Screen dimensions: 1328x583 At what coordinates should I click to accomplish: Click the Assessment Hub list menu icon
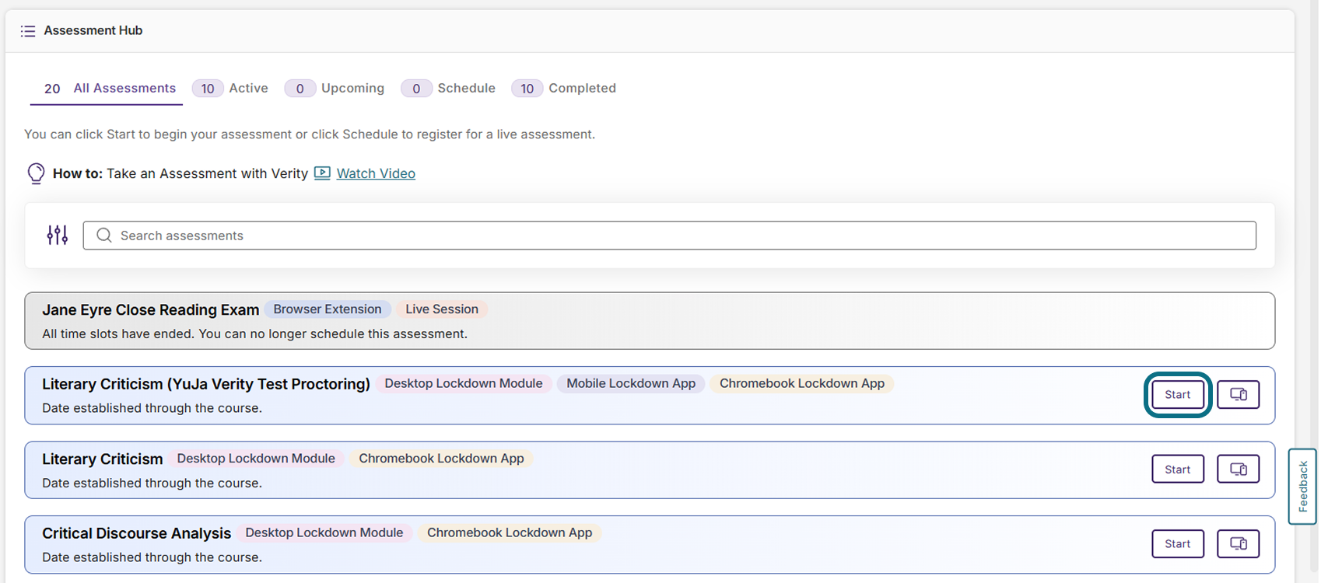click(x=28, y=31)
